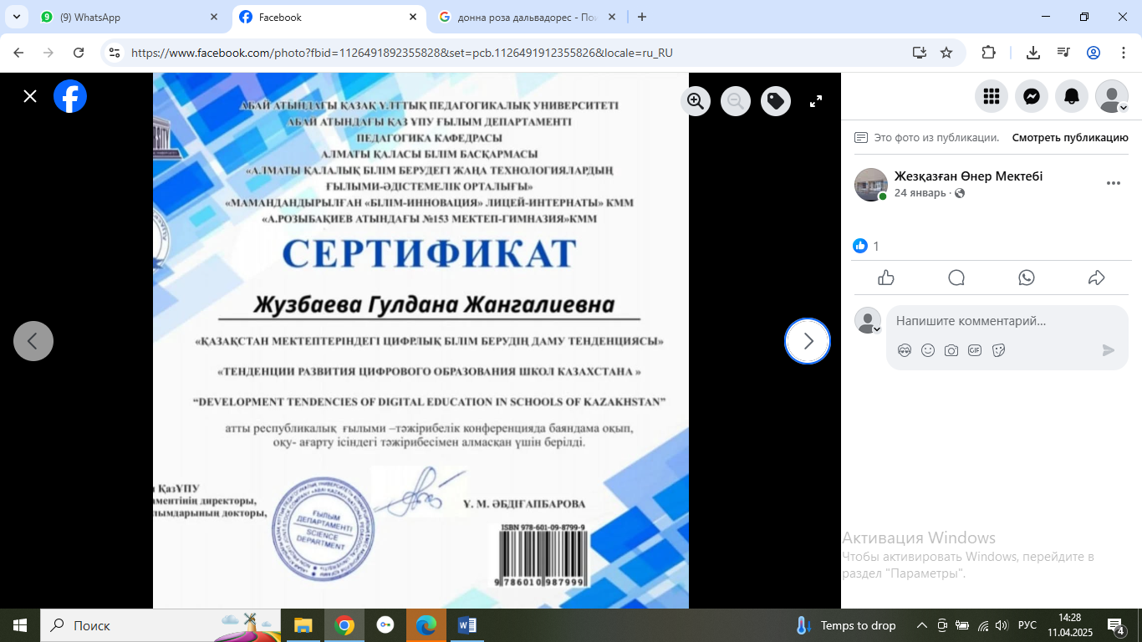This screenshot has height=642, width=1142.
Task: Share the photo via WhatsApp icon
Action: (x=1027, y=278)
